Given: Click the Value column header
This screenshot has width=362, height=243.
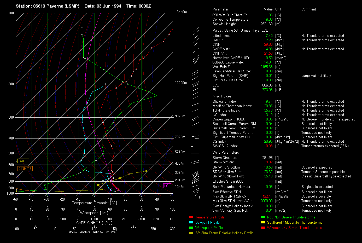Looking at the screenshot, I should click(268, 9).
